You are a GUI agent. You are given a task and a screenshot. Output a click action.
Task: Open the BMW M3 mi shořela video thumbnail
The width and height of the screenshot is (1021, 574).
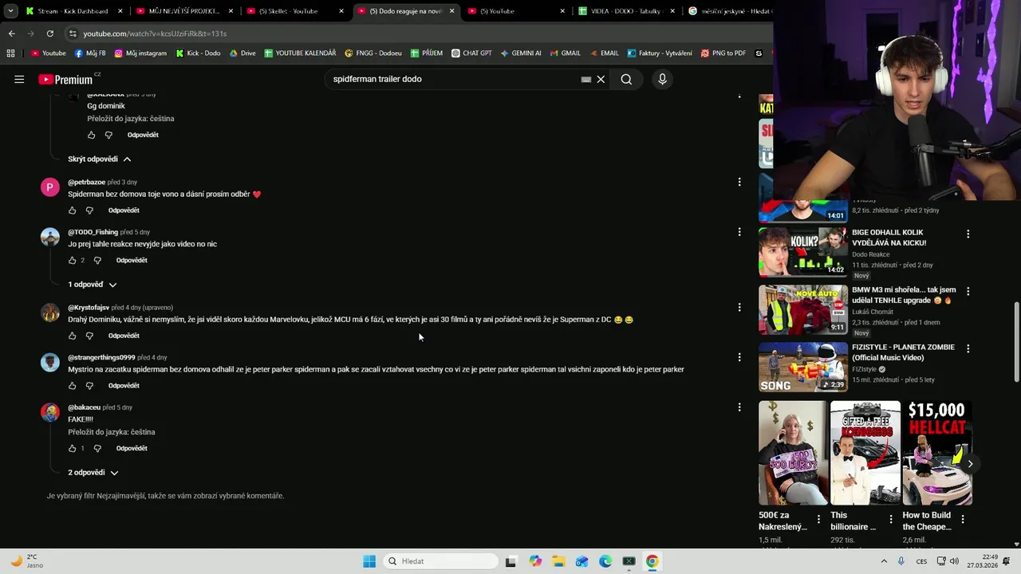coord(803,309)
